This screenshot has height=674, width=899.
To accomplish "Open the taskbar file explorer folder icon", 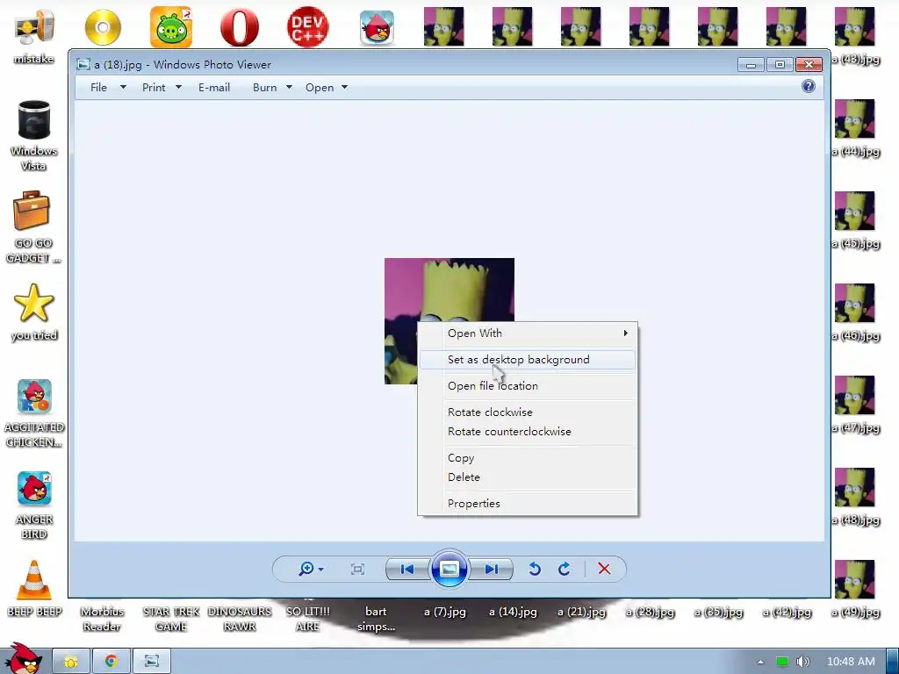I will tap(71, 662).
